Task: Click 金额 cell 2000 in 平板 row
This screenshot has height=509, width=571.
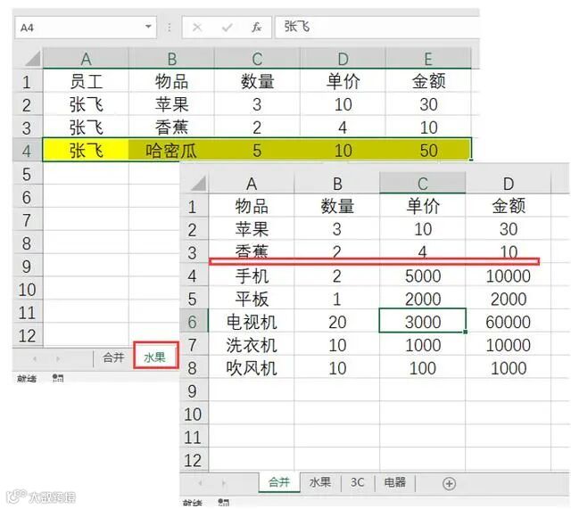Action: (x=509, y=299)
